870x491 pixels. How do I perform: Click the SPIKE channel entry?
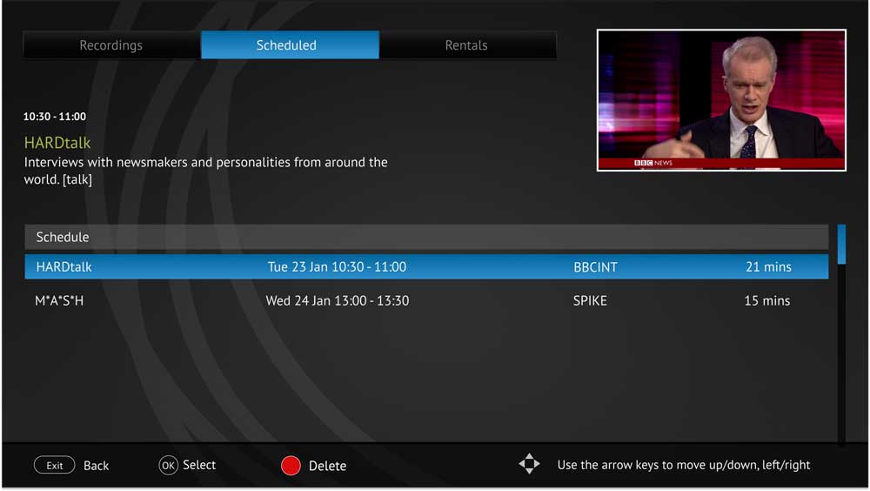[590, 300]
